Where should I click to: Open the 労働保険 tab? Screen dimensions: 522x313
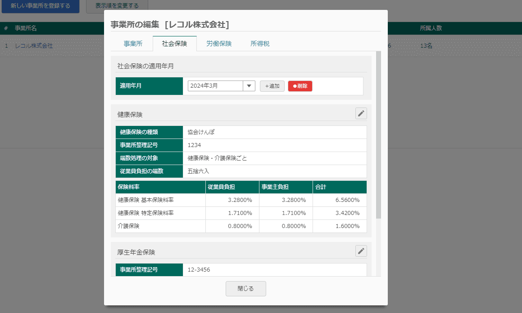point(219,44)
